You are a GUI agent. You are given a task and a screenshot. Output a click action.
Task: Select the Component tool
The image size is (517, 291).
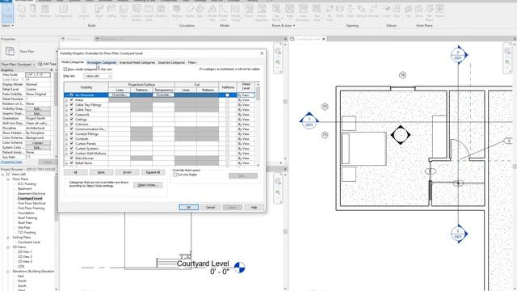63,11
